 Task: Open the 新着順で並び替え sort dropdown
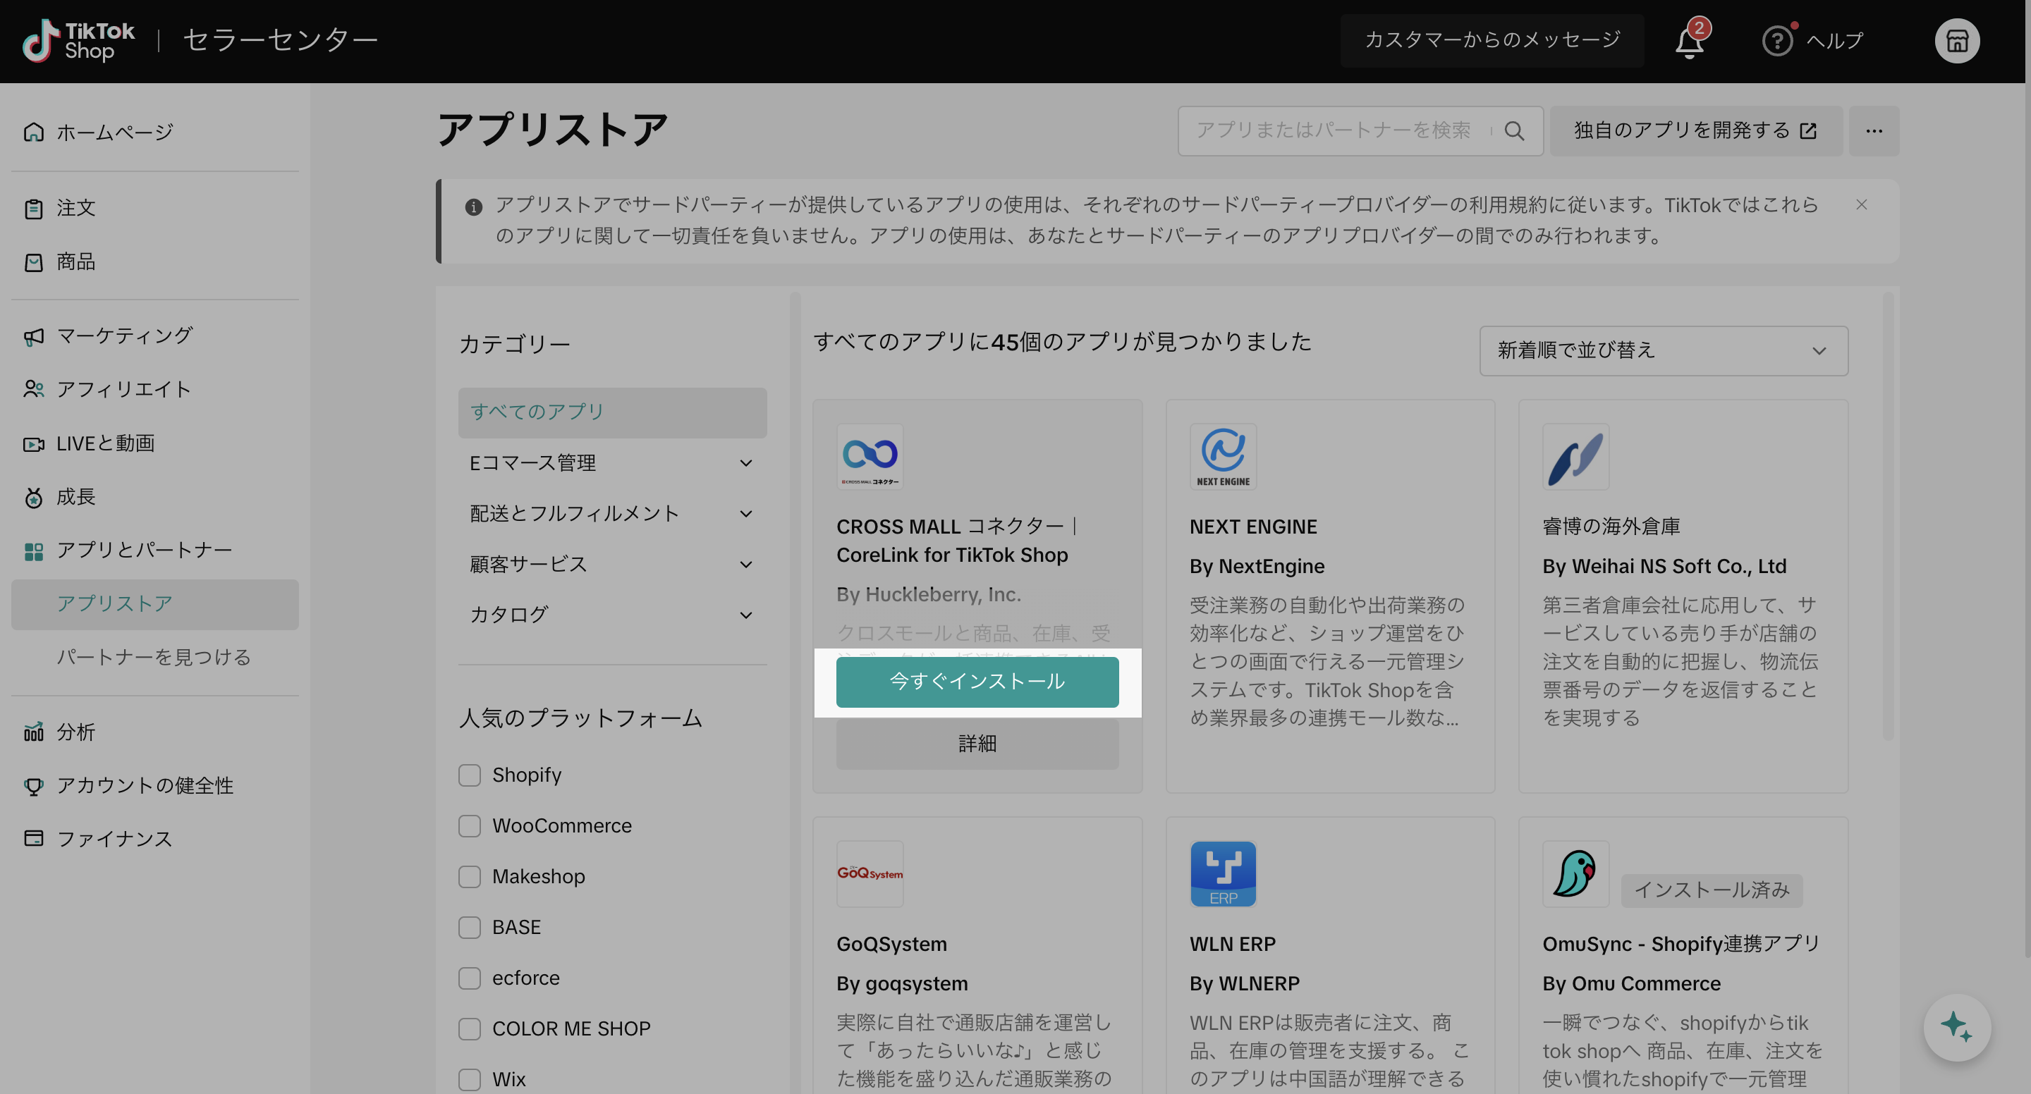tap(1663, 351)
